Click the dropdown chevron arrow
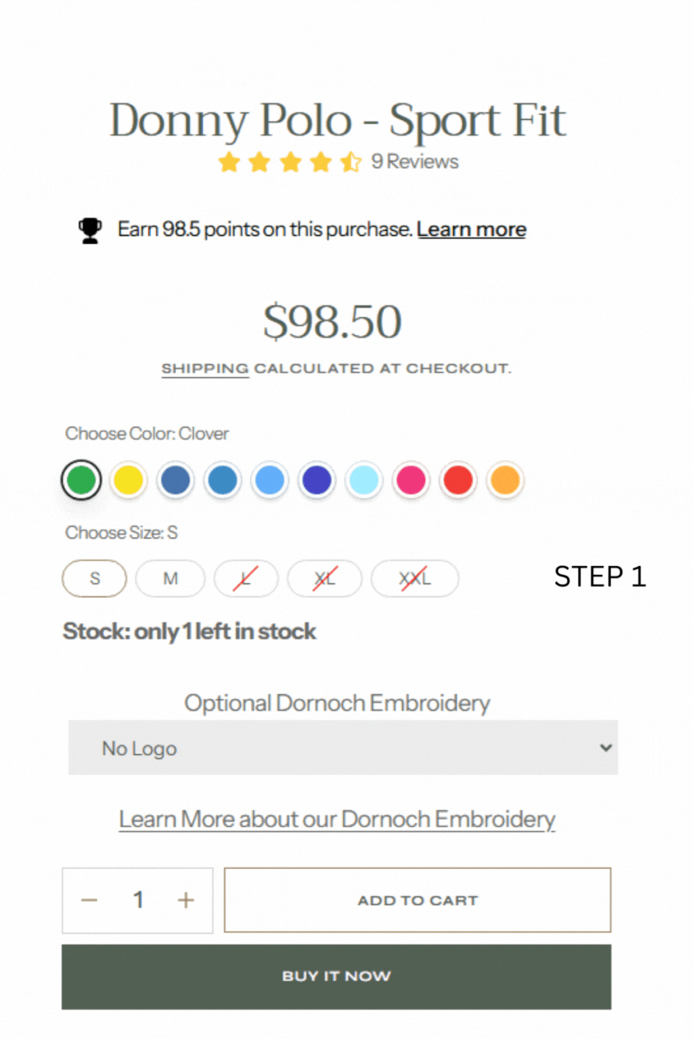Viewport: 693px width, 1039px height. [606, 747]
